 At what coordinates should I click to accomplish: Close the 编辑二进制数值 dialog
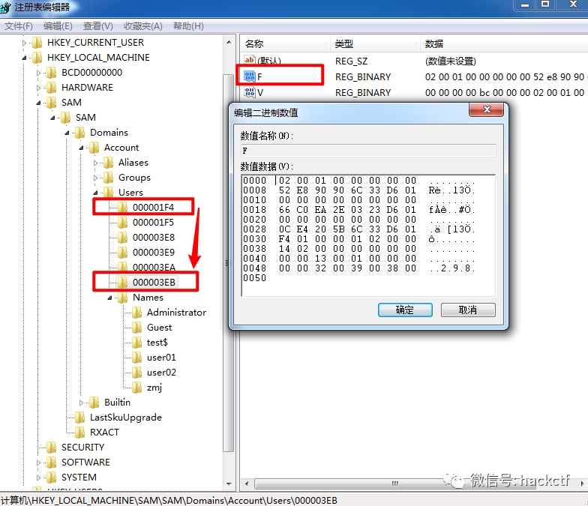click(486, 109)
